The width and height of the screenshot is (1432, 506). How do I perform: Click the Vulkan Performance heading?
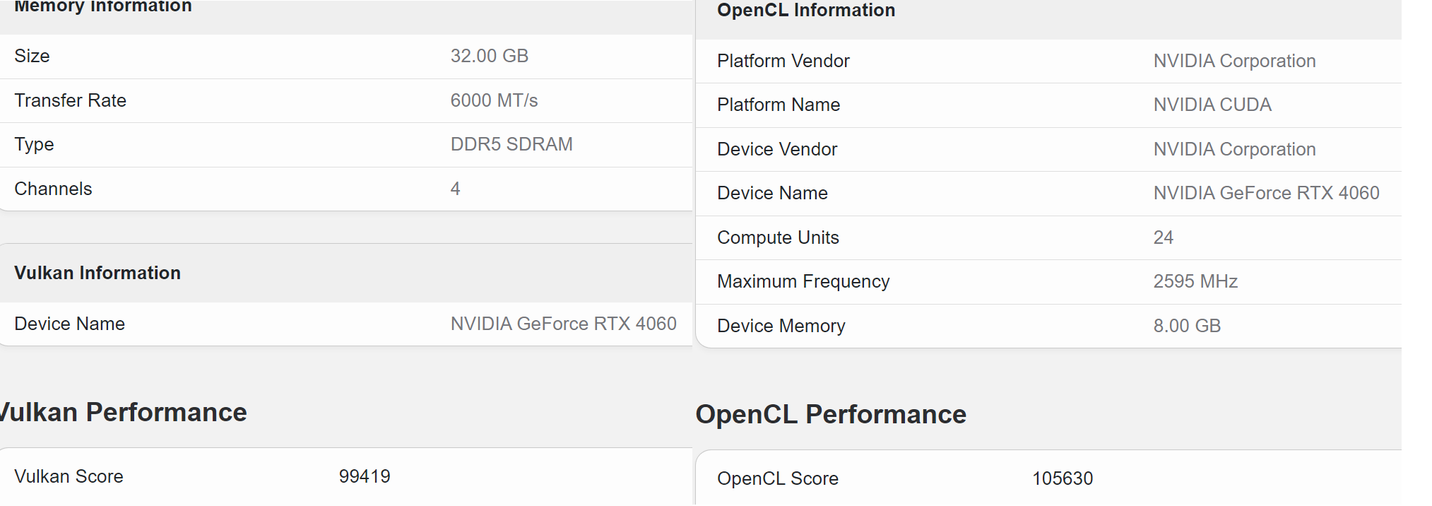(x=124, y=412)
